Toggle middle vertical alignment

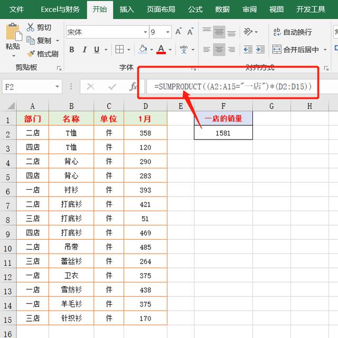coord(219,32)
